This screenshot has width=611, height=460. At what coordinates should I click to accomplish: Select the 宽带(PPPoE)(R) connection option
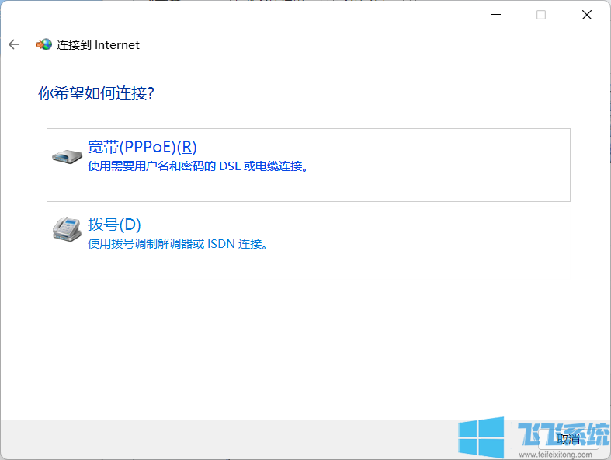(x=142, y=147)
